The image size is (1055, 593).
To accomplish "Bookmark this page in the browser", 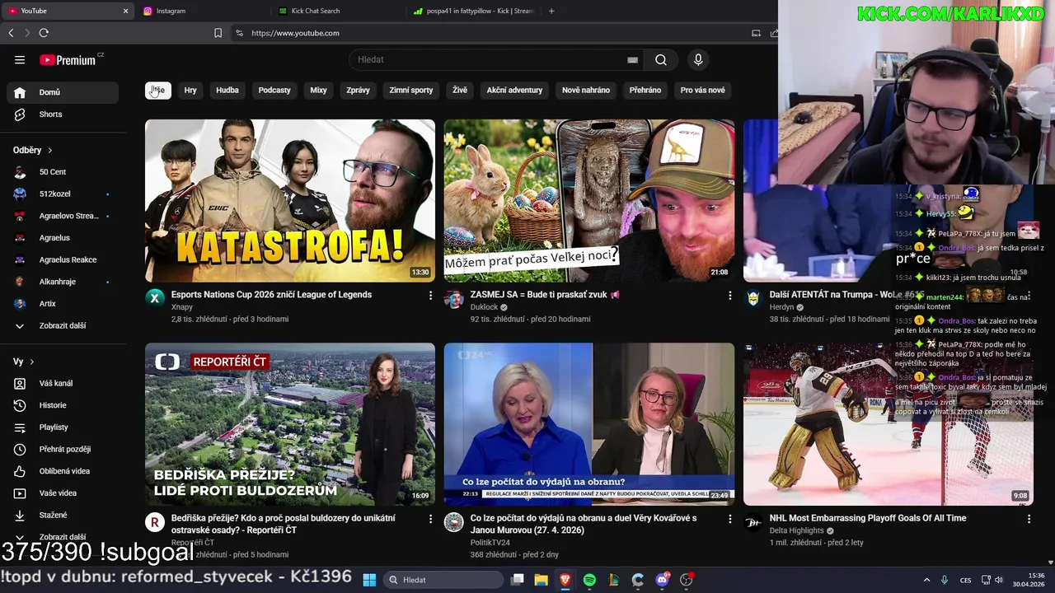I will click(x=218, y=33).
